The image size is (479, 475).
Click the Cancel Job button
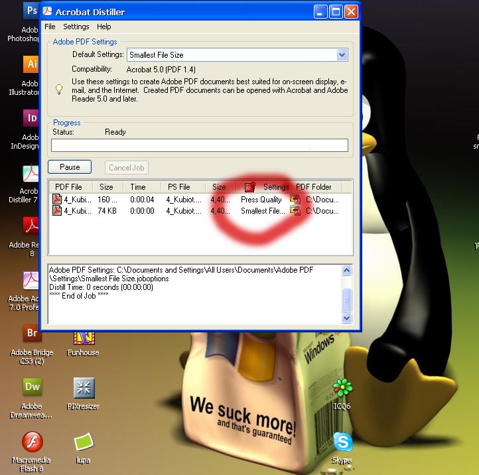(x=127, y=168)
